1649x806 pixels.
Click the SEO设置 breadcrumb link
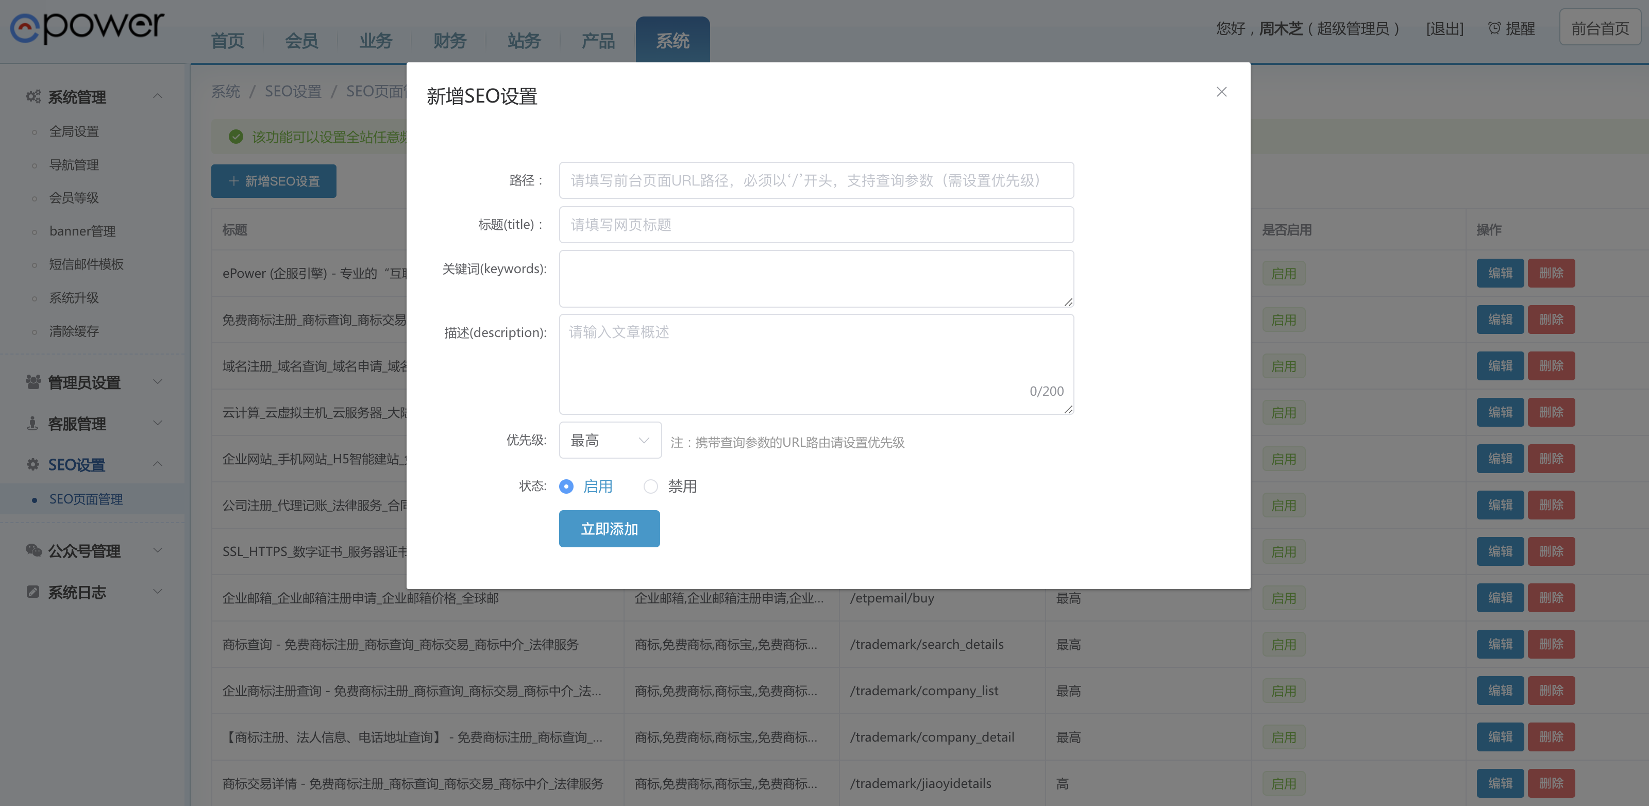[x=293, y=92]
